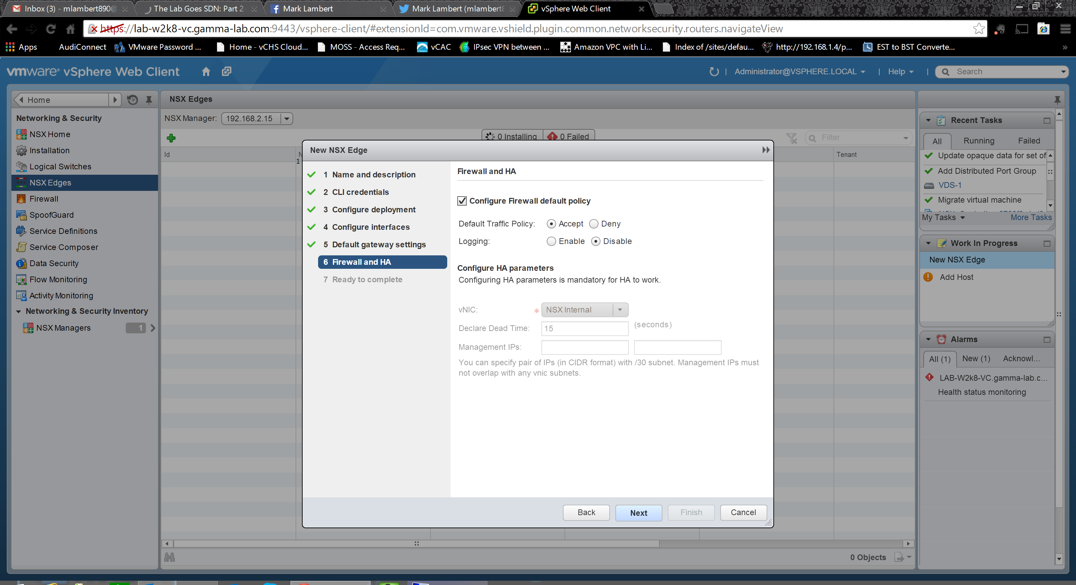The width and height of the screenshot is (1076, 585).
Task: Collapse Networking & Security Inventory tree
Action: tap(18, 311)
